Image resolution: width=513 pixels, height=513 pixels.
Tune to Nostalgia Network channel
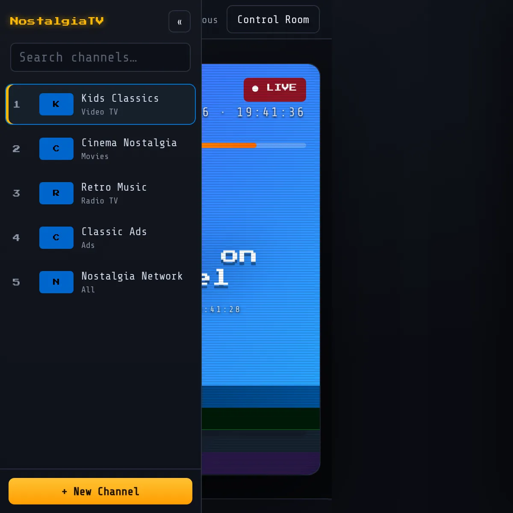[x=100, y=282]
